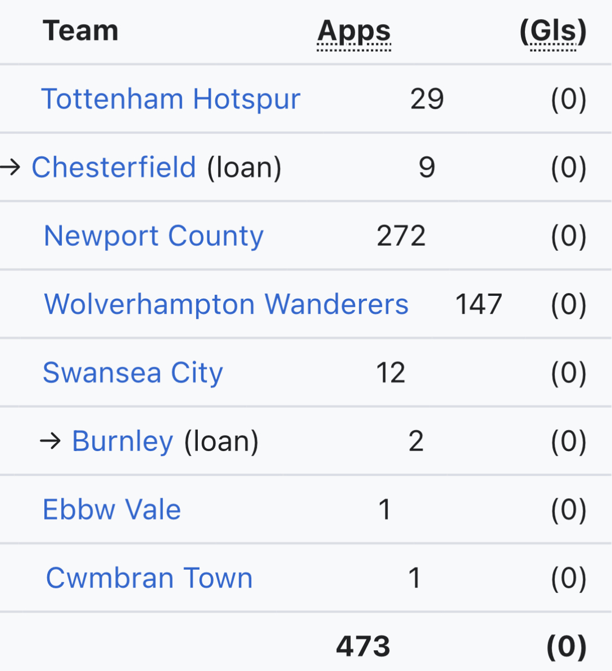Click the arrow icon before Burnley
Image resolution: width=612 pixels, height=671 pixels.
51,441
